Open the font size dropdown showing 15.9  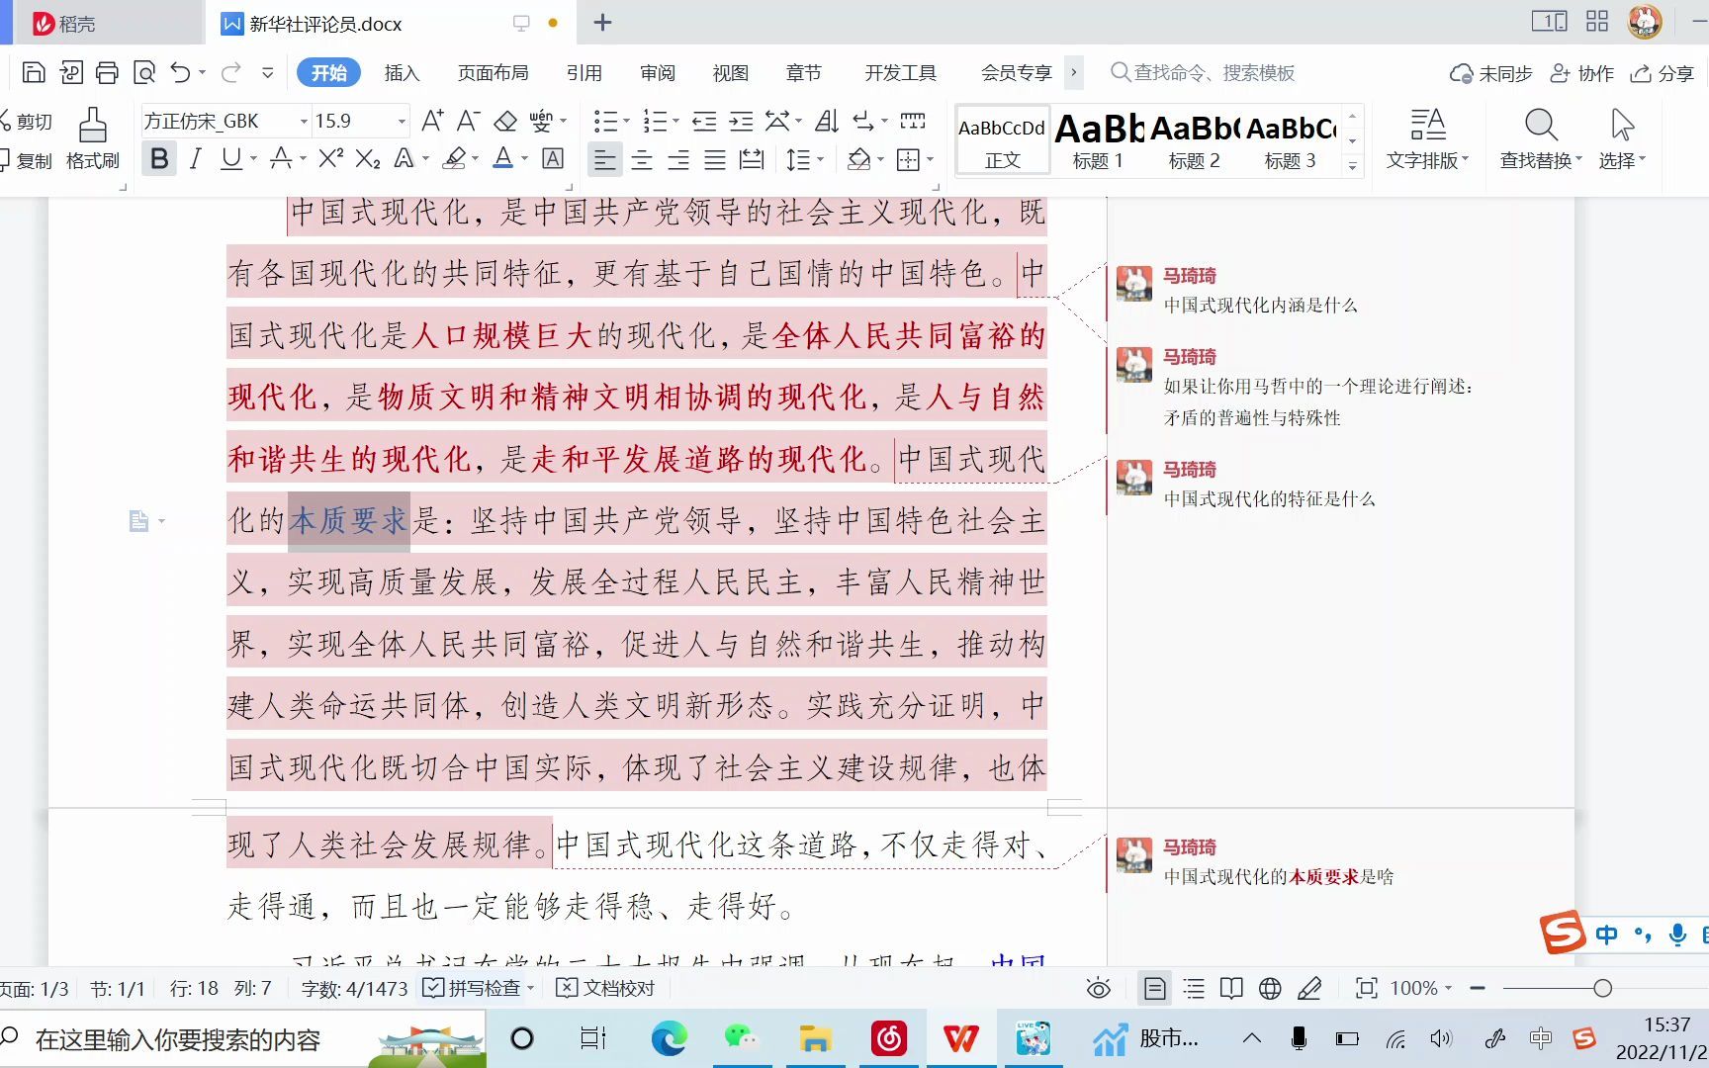click(400, 120)
